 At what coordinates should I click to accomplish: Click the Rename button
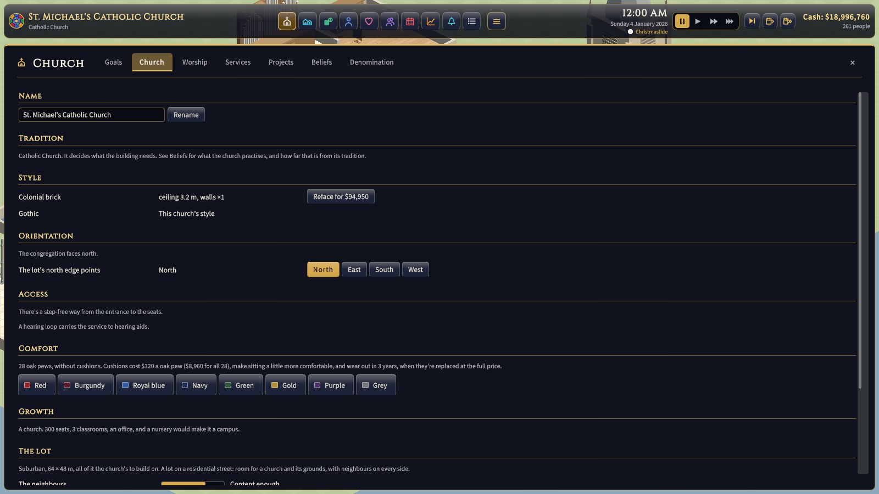(186, 115)
